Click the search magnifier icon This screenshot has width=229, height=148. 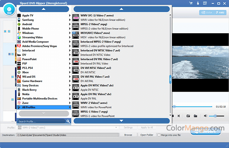tap(68, 121)
